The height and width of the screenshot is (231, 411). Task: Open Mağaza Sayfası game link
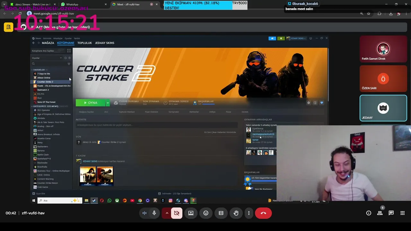[x=86, y=112]
